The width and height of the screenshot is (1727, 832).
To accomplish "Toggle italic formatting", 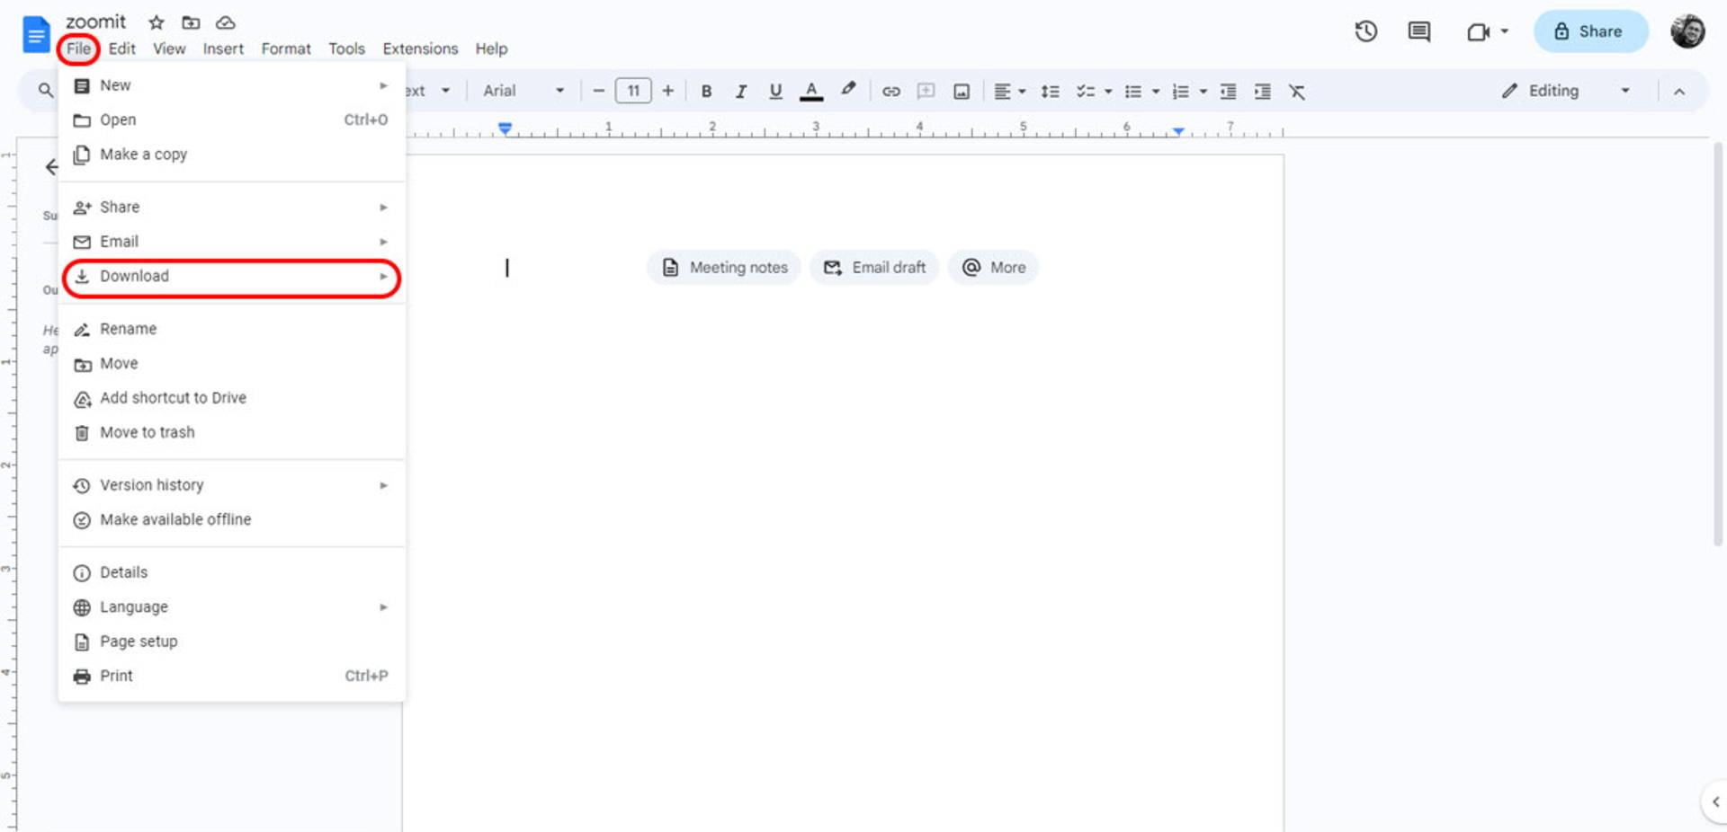I will (740, 91).
